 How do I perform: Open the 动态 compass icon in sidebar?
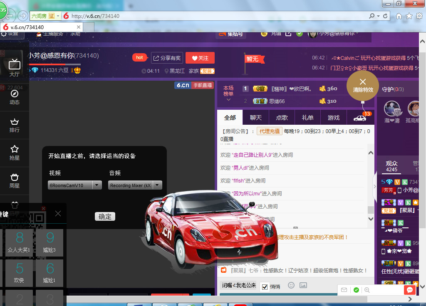15,97
